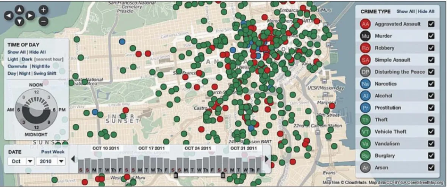Select the Light time filter
This screenshot has height=188, width=447.
[13, 59]
